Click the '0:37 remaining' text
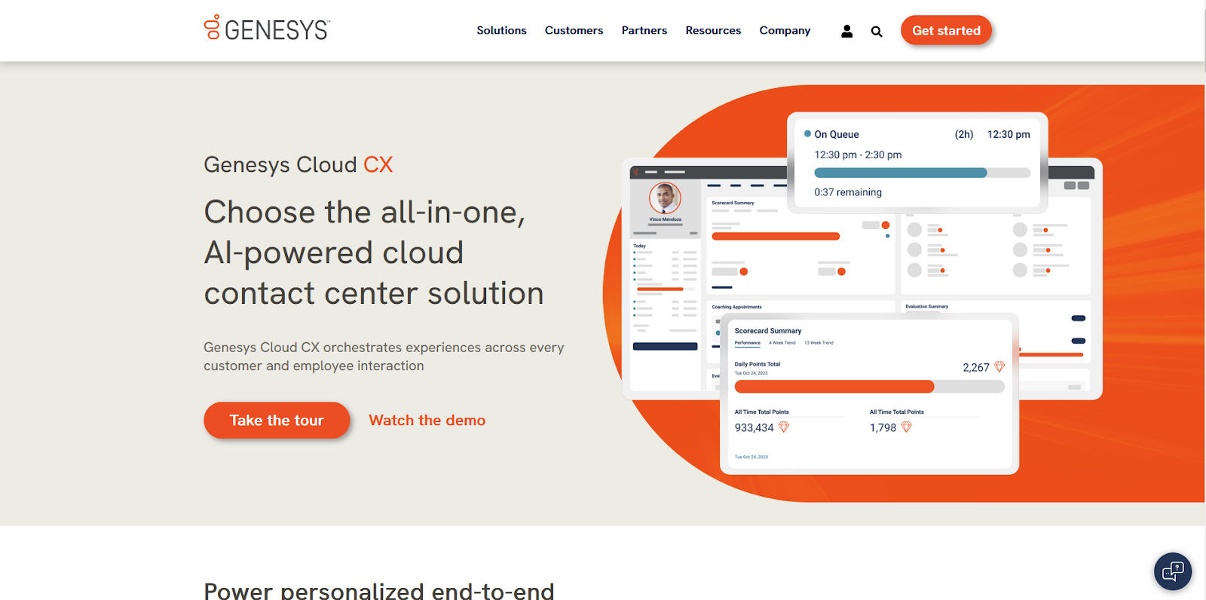 click(x=848, y=192)
